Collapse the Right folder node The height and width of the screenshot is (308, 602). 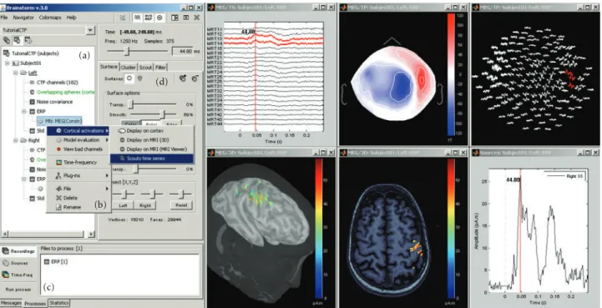[x=15, y=140]
